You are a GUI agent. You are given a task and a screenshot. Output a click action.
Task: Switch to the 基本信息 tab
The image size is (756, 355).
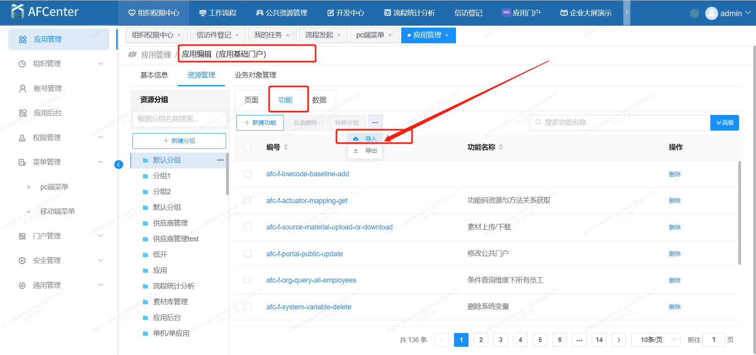click(x=154, y=75)
